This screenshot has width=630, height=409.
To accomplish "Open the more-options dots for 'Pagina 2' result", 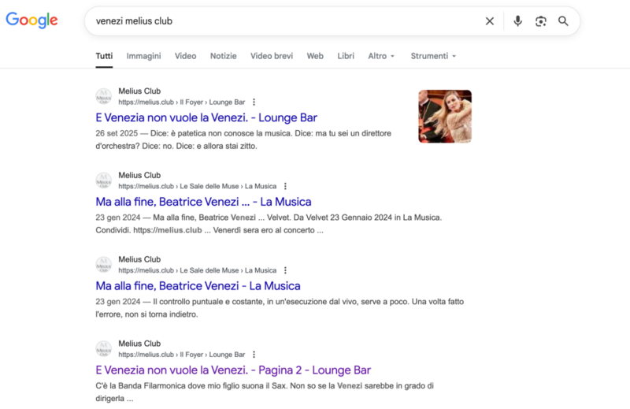I will pyautogui.click(x=254, y=355).
